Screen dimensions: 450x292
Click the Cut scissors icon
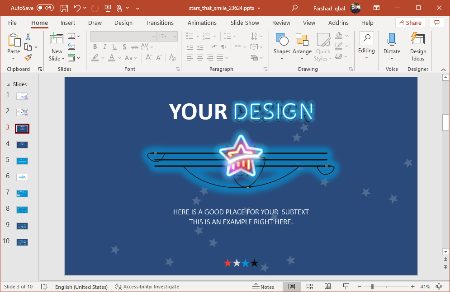tap(28, 37)
